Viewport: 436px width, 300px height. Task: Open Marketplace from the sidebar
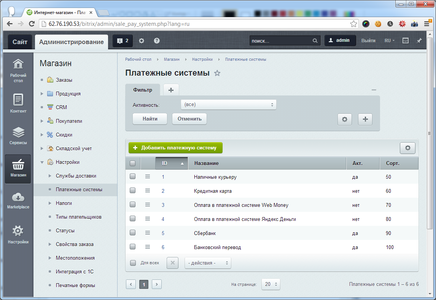click(x=18, y=201)
